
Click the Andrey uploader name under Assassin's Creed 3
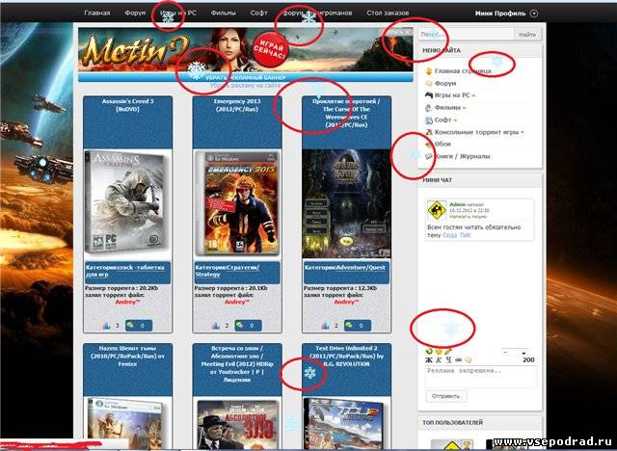127,302
